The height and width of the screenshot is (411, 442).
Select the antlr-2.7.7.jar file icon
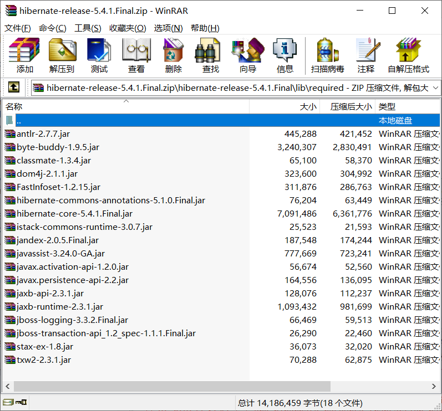[10, 133]
